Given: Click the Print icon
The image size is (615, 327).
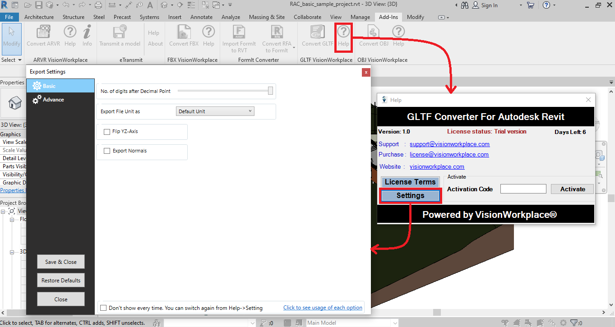Looking at the screenshot, I should (99, 5).
